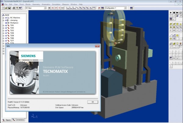Close the Info dialog
Screen dimensions: 183x123
point(97,46)
